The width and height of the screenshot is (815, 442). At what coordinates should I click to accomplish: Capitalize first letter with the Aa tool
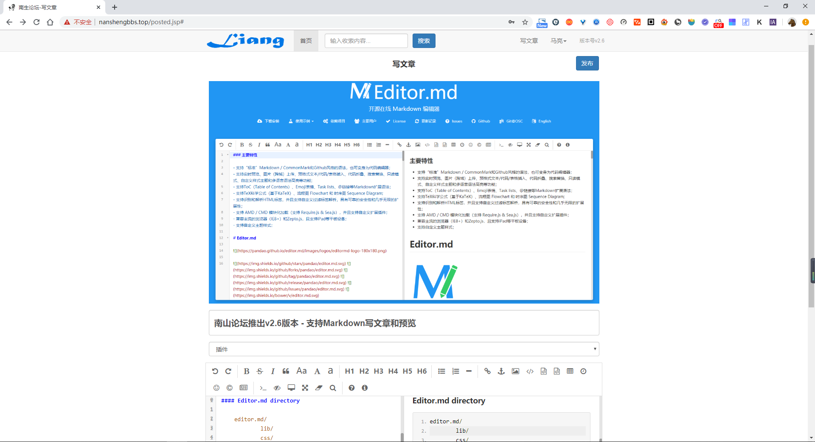(301, 371)
